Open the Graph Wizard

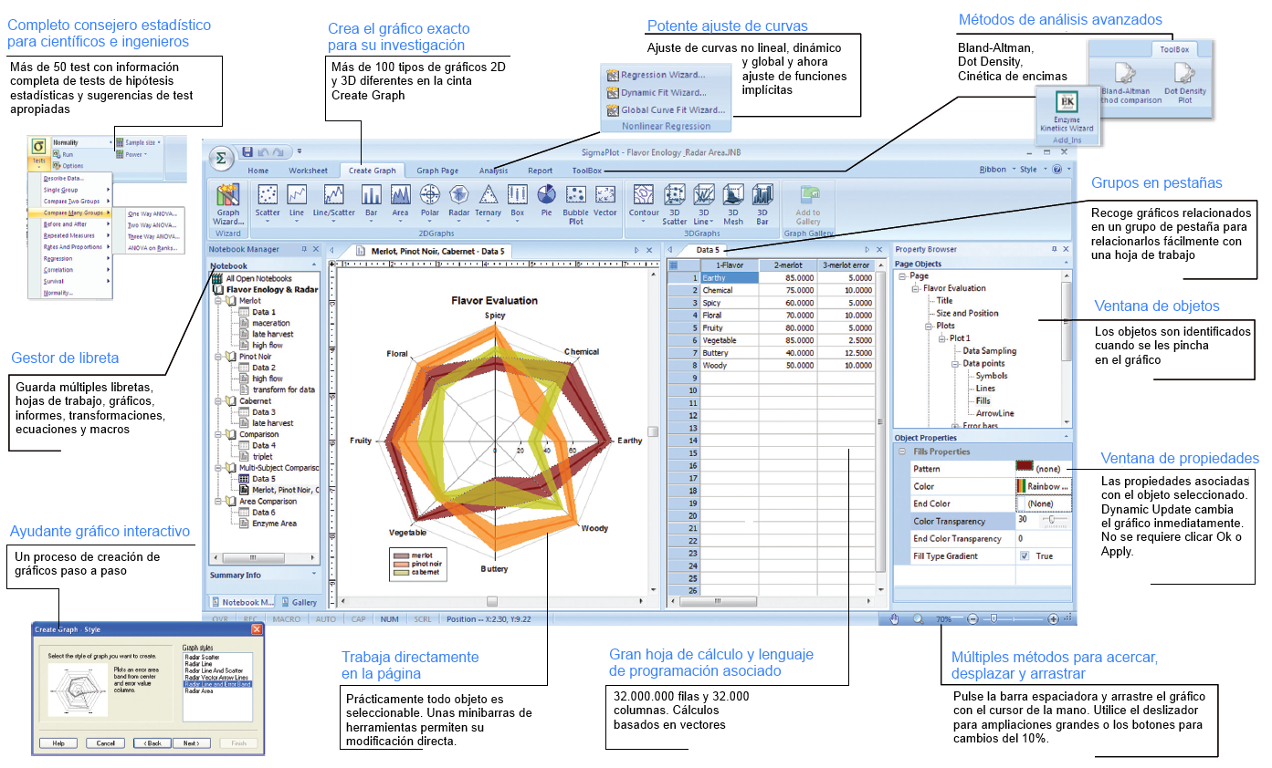(x=227, y=204)
